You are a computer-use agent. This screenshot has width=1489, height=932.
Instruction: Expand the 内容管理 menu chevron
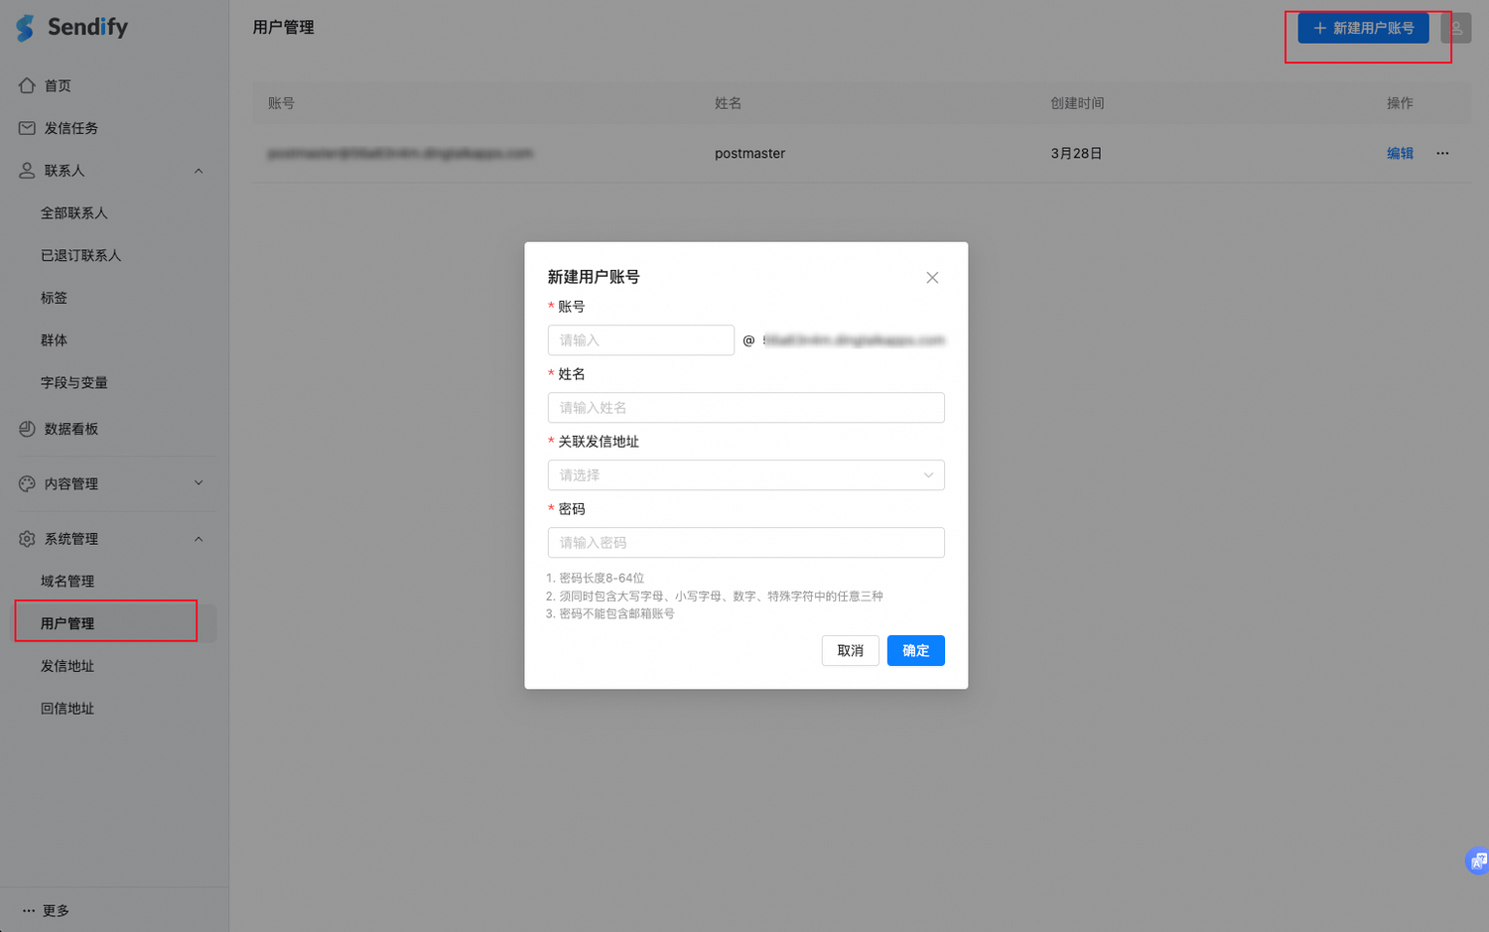[x=199, y=483]
